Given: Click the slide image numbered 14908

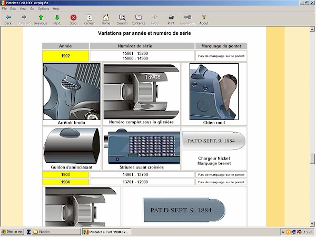Looking at the screenshot, I should (x=141, y=92).
